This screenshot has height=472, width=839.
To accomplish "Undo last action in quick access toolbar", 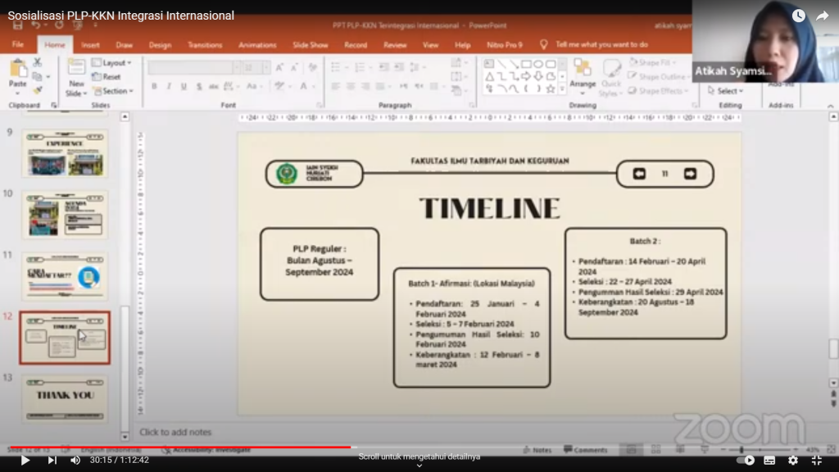I will (36, 25).
